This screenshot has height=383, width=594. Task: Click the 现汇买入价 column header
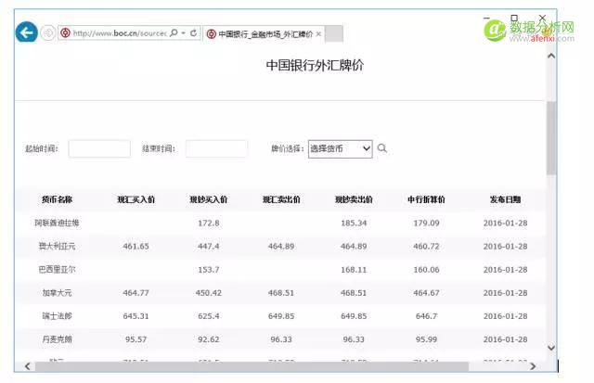pos(136,199)
